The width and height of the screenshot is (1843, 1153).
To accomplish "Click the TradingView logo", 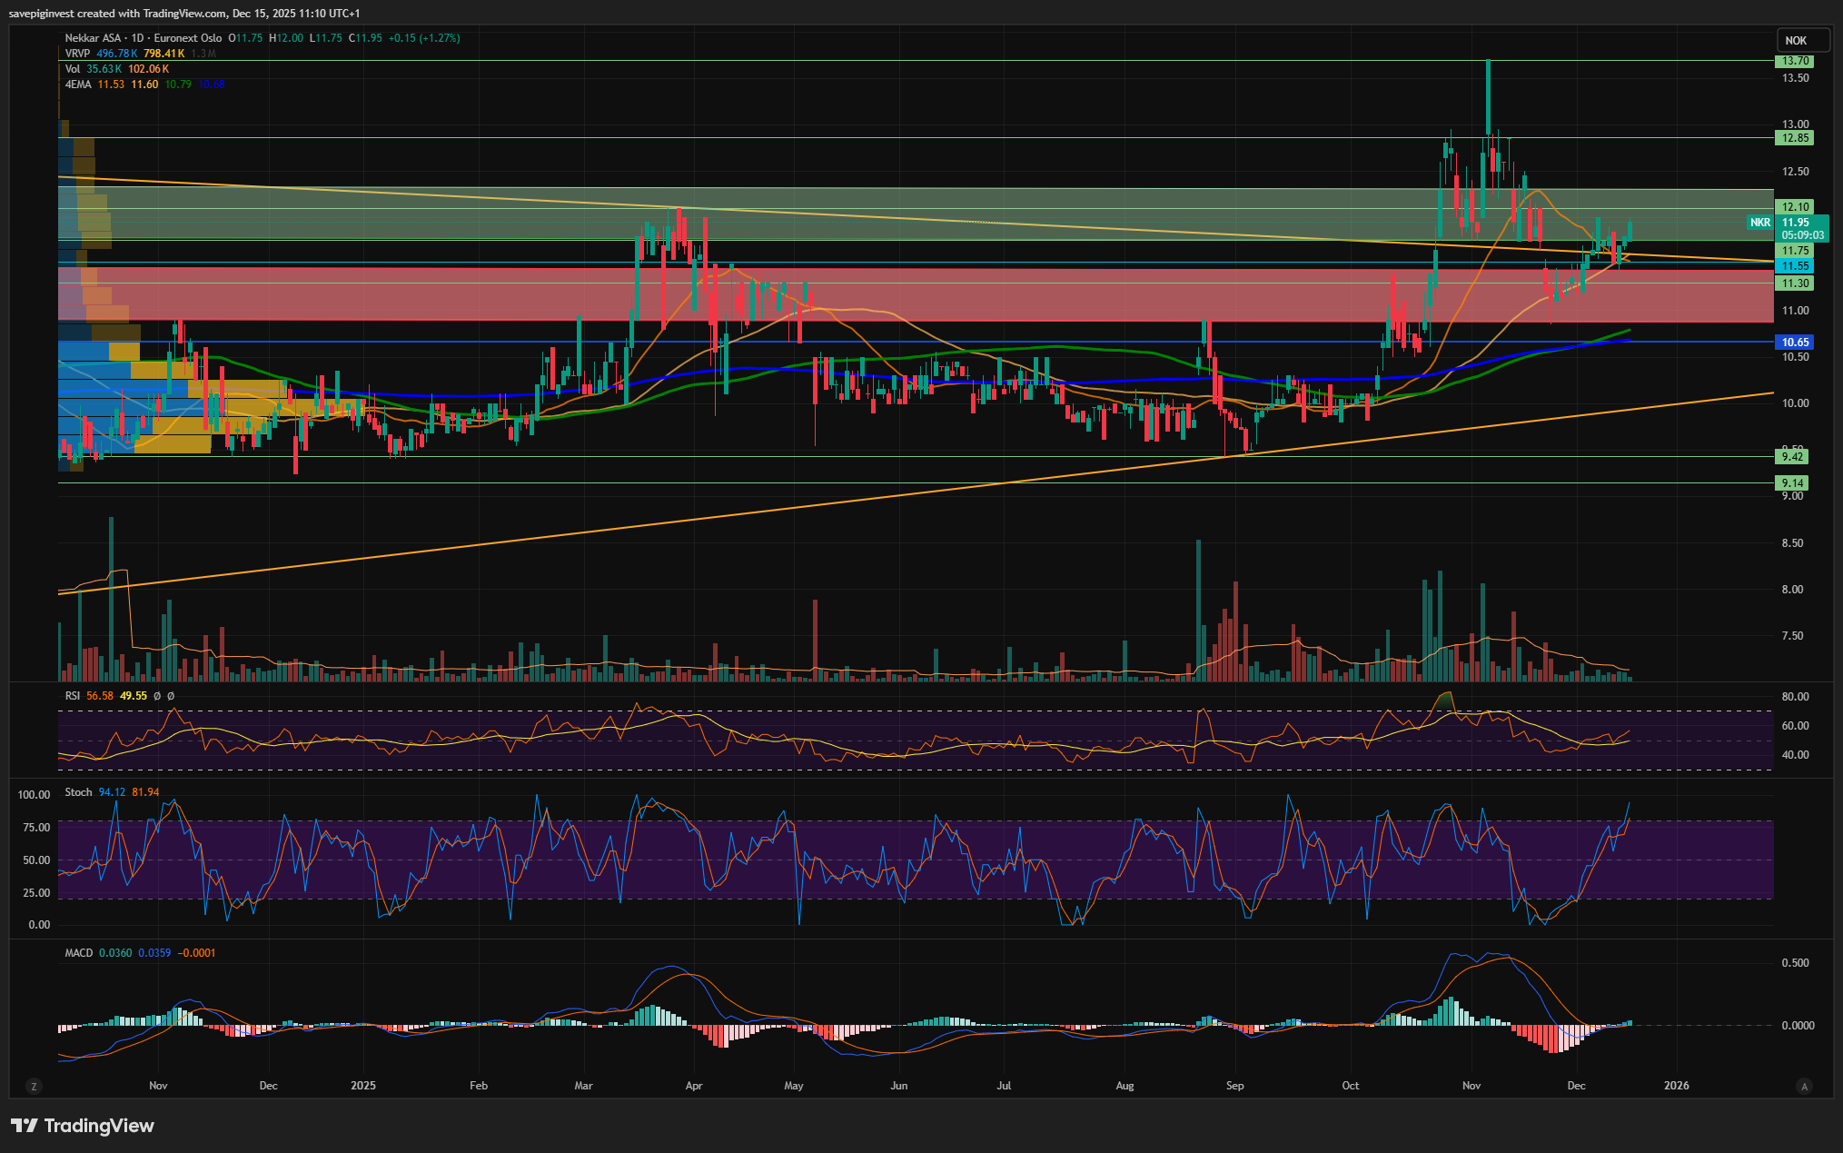I will coord(83,1126).
